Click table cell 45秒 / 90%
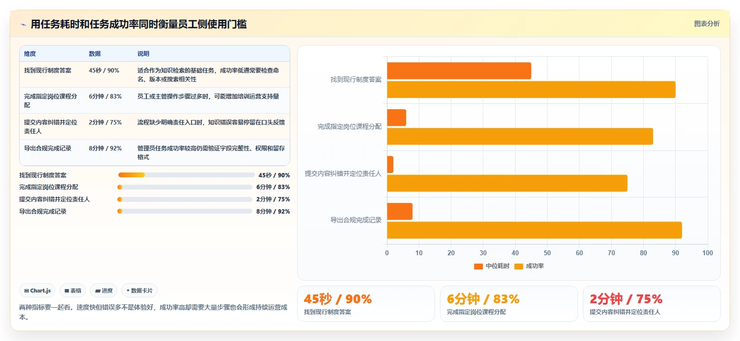 click(104, 71)
